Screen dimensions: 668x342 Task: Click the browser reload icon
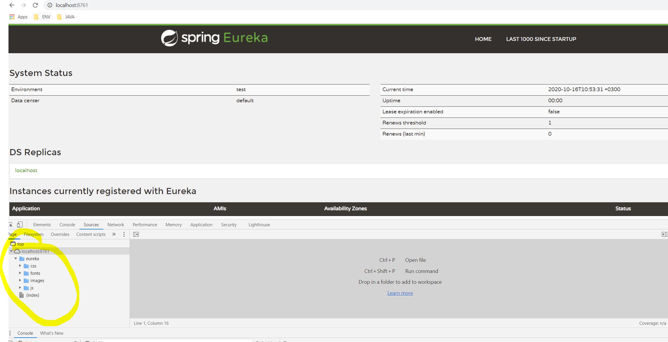coord(35,5)
